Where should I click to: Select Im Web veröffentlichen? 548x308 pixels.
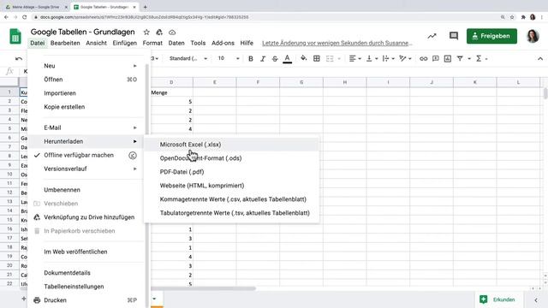[86, 252]
